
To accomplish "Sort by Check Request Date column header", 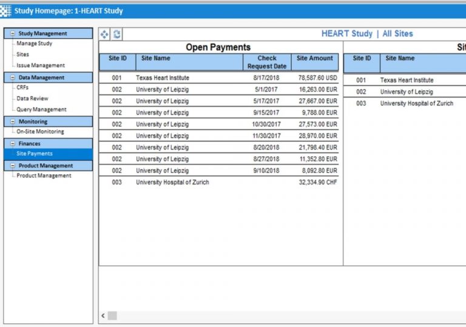I will [266, 62].
